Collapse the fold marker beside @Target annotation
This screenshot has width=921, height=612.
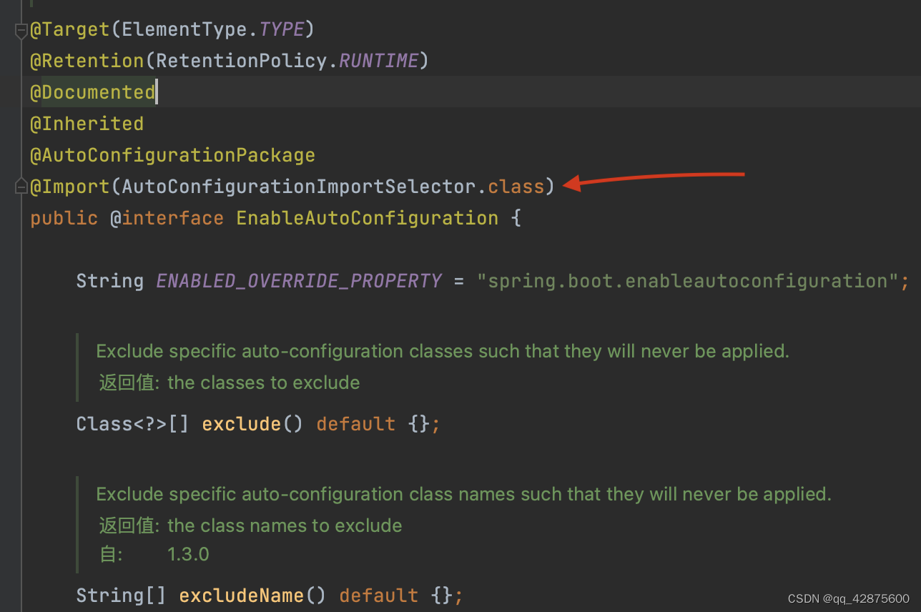pyautogui.click(x=21, y=31)
